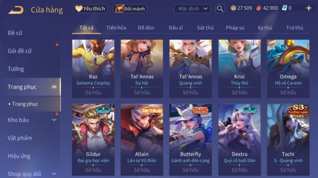Open Tachi S - Quang vinh skin card
This screenshot has height=178, width=318.
point(288,140)
